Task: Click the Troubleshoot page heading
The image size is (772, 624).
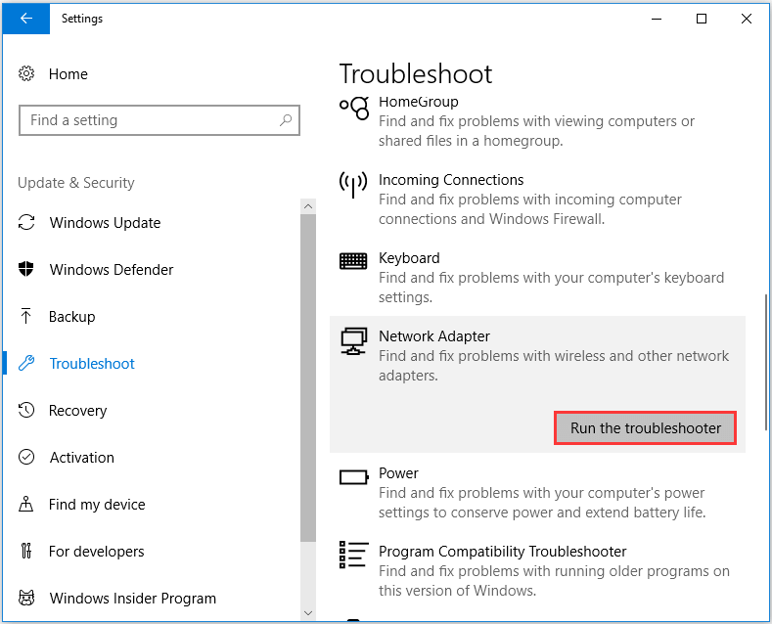Action: pos(416,74)
